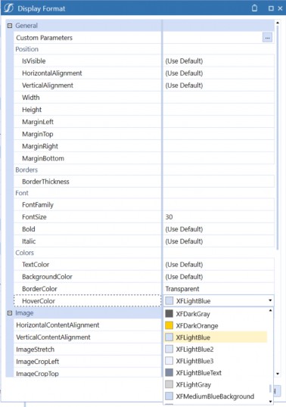Screen dimensions: 286x407
Task: Click the MarginRight value field
Action: coord(218,146)
